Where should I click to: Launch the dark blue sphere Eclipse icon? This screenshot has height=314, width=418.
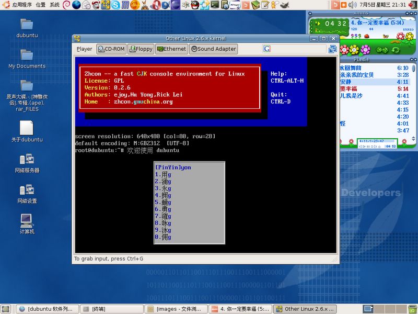click(175, 5)
